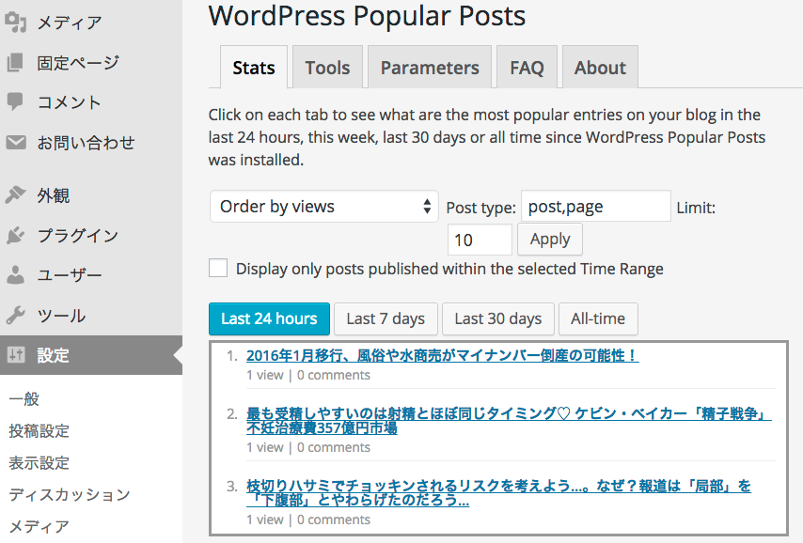Click the Limit number field
This screenshot has height=543, width=803.
[x=480, y=240]
